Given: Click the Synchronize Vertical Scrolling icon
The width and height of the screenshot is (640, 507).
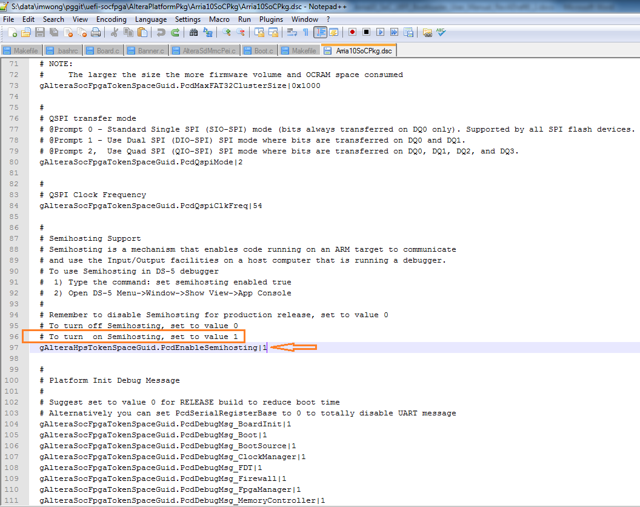Looking at the screenshot, I should coord(259,32).
